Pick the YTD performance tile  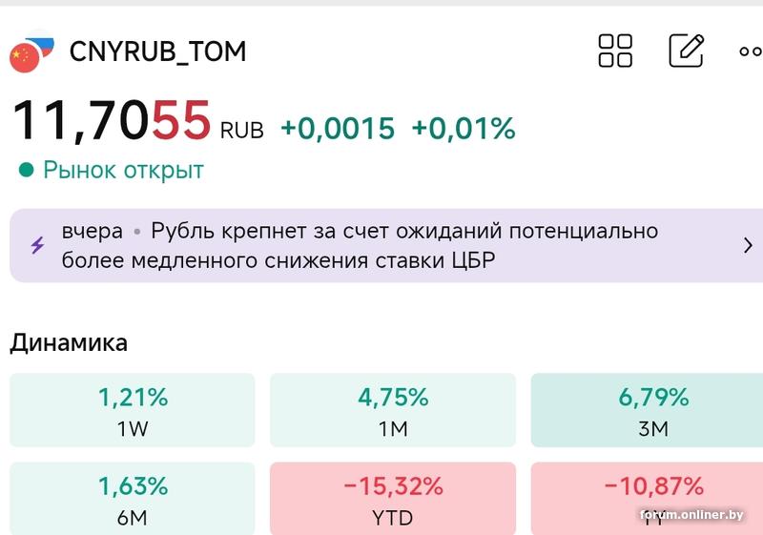[393, 499]
